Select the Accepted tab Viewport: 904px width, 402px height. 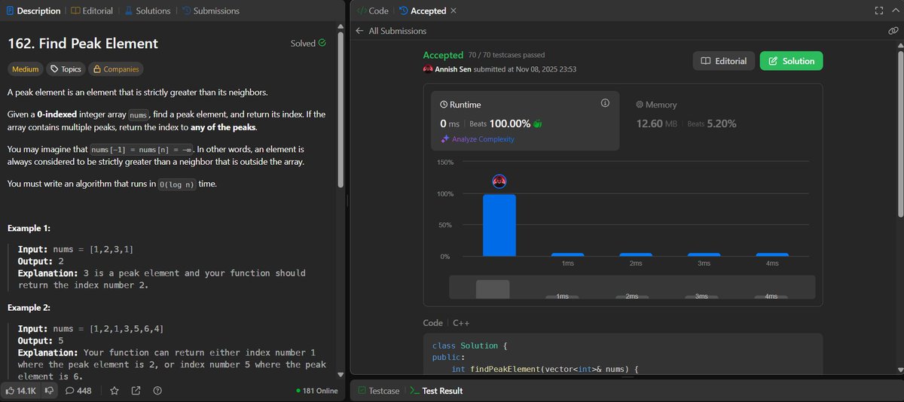click(423, 11)
